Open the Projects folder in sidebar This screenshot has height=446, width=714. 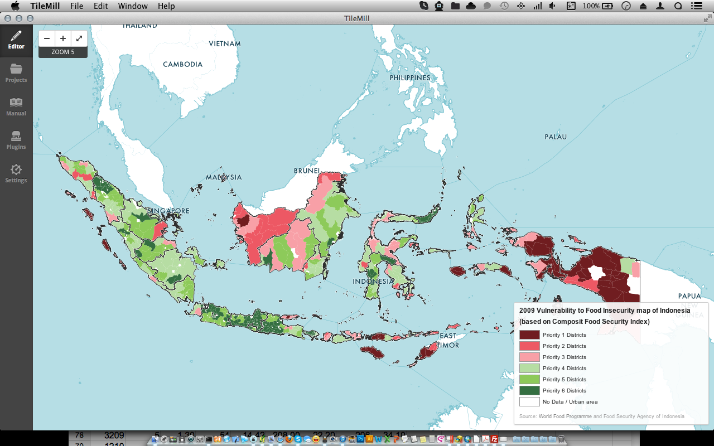[x=16, y=74]
